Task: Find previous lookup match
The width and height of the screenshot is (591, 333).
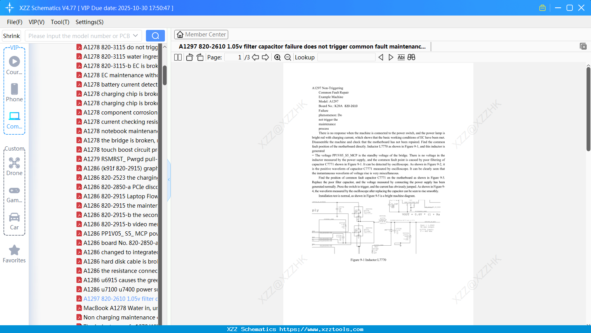Action: pos(381,57)
